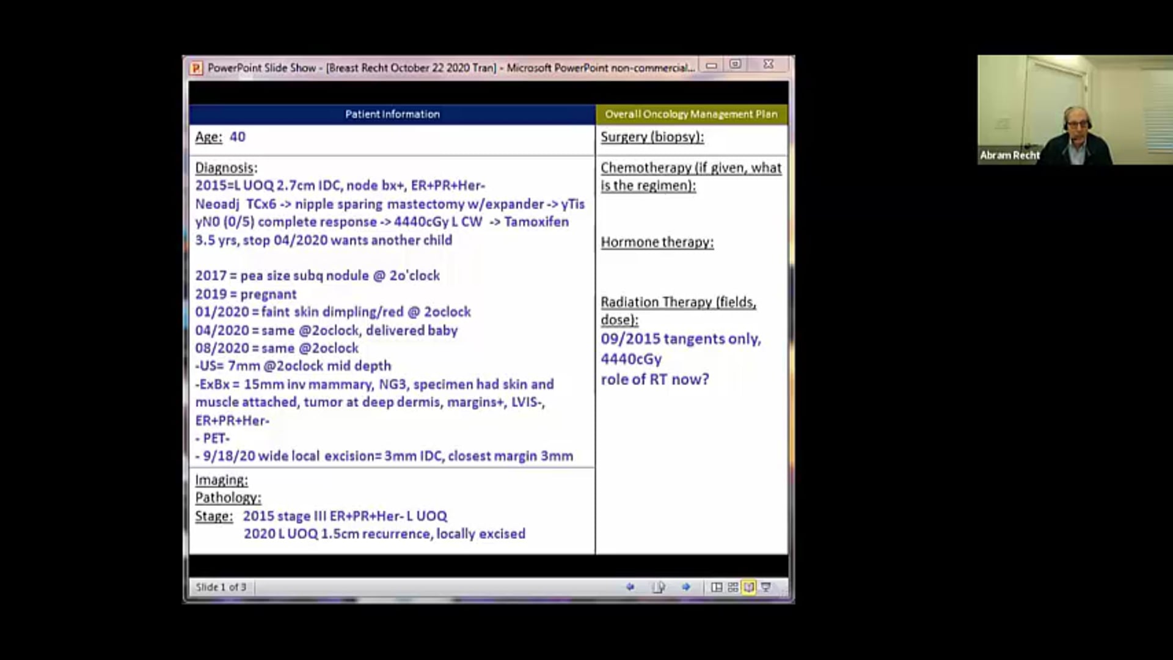The width and height of the screenshot is (1173, 660).
Task: Click the 'Surgery (biopsy):' heading
Action: [652, 137]
